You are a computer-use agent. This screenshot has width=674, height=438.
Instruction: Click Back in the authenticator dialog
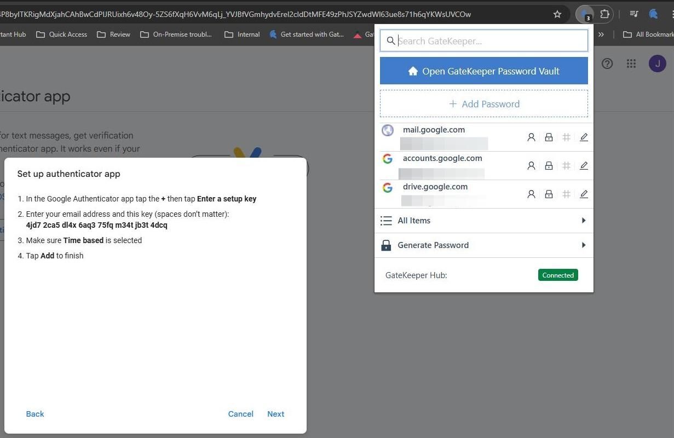click(x=35, y=414)
